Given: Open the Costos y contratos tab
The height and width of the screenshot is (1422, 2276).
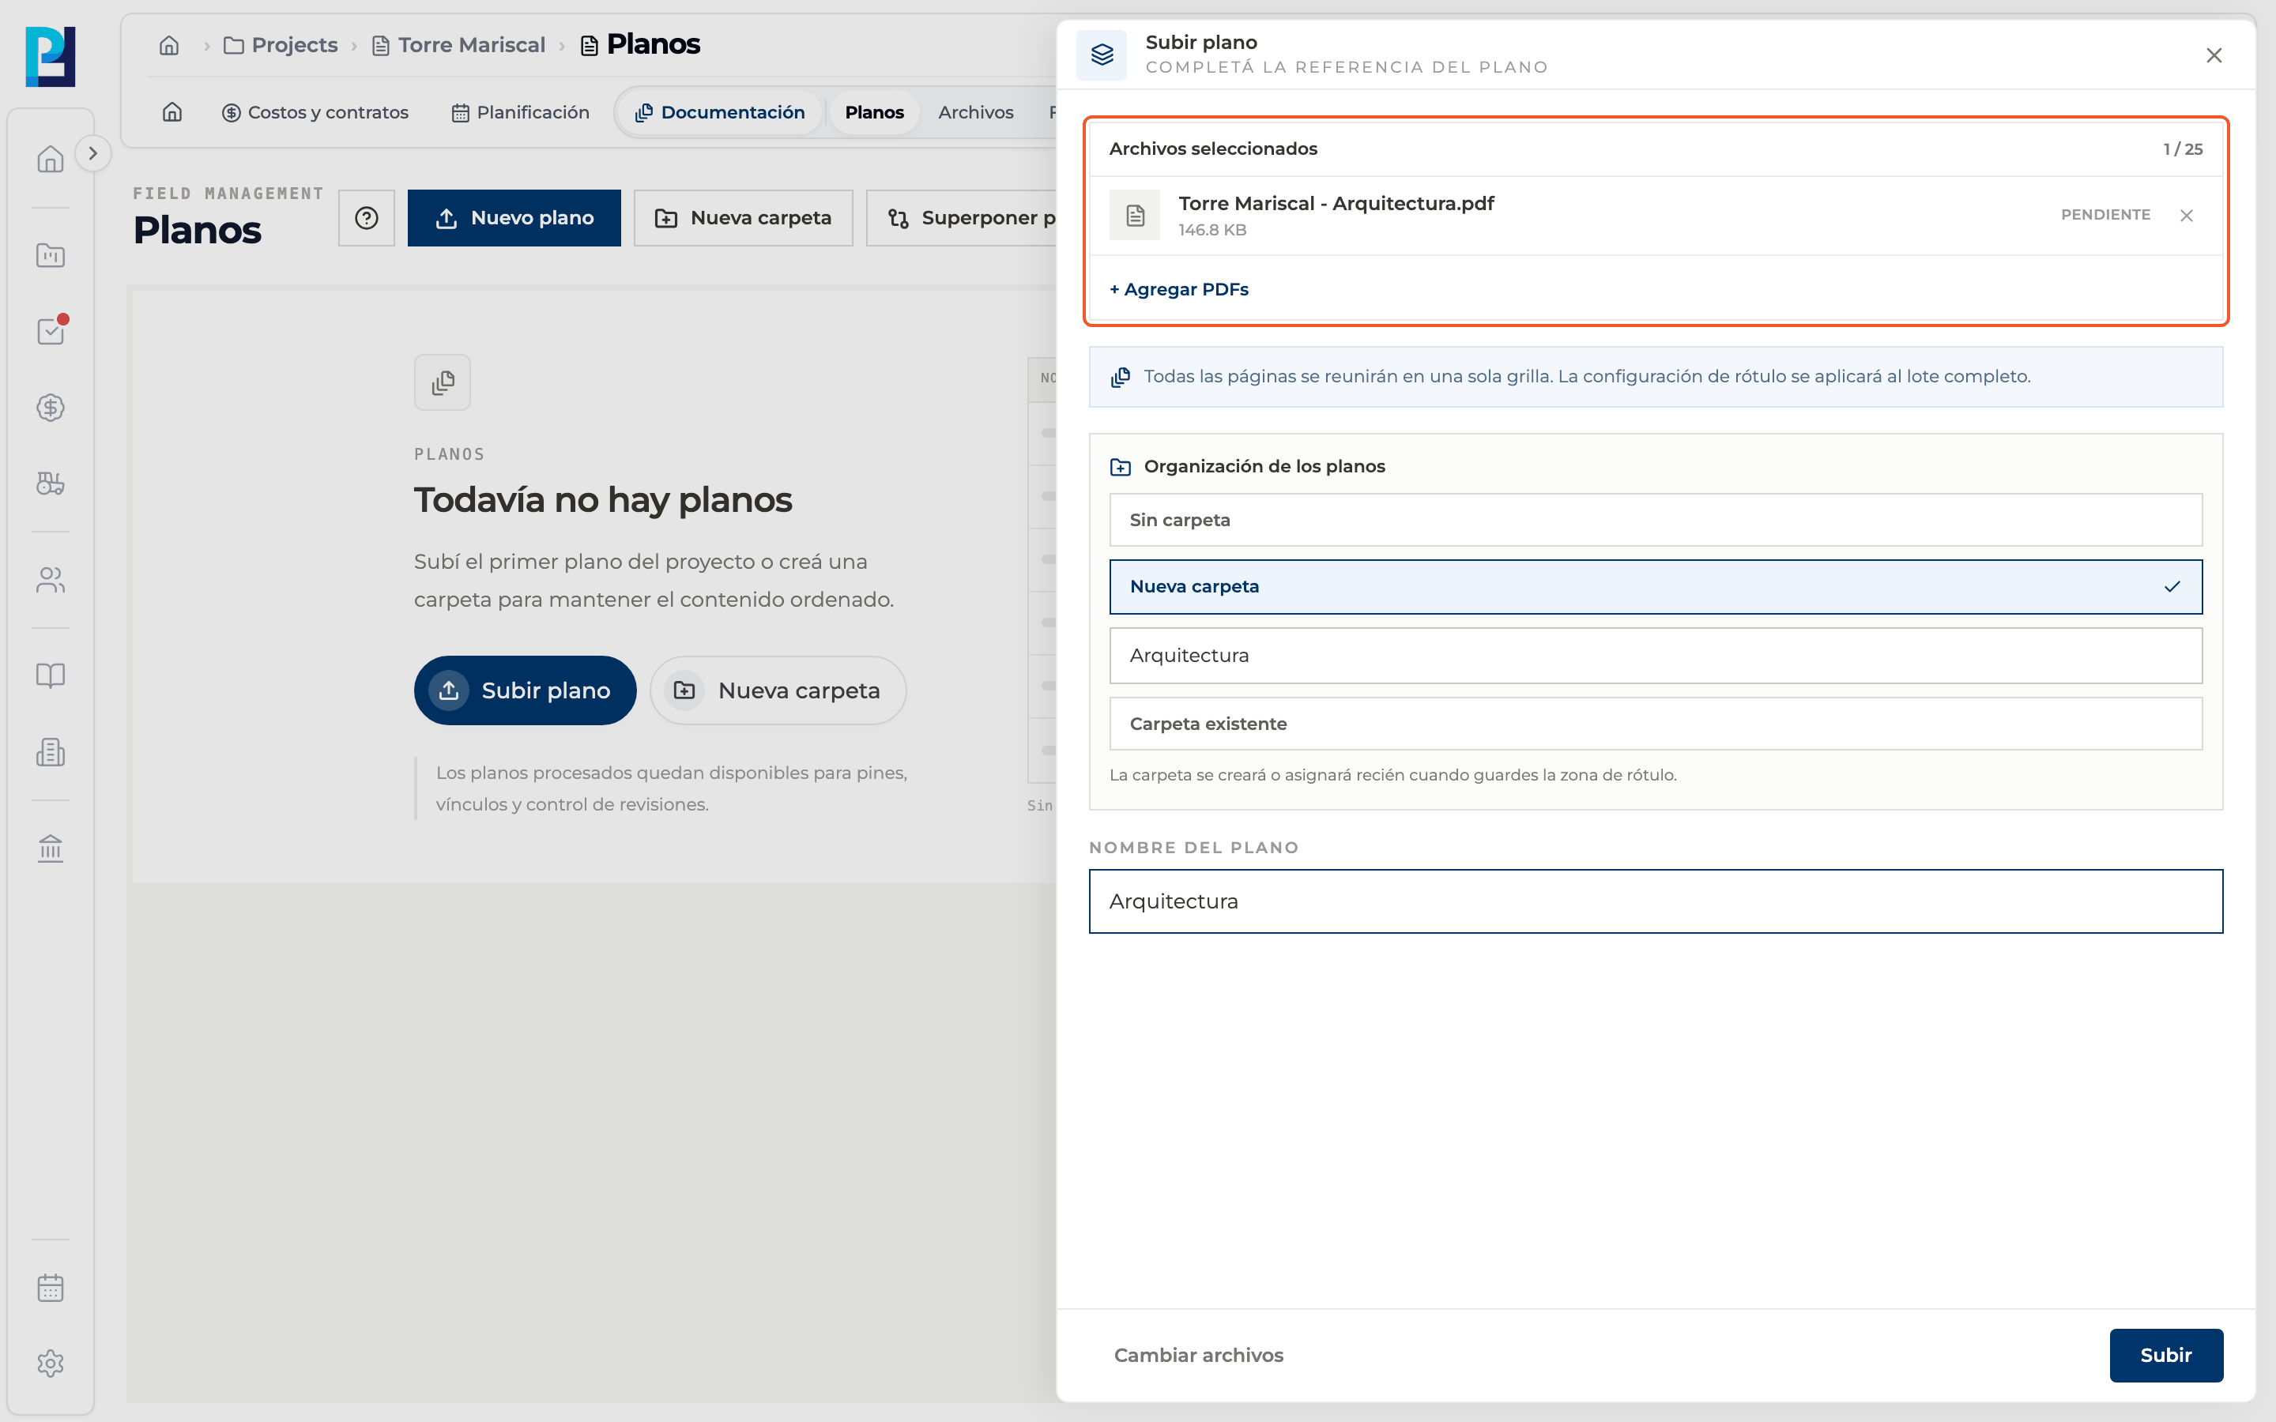Looking at the screenshot, I should [315, 112].
